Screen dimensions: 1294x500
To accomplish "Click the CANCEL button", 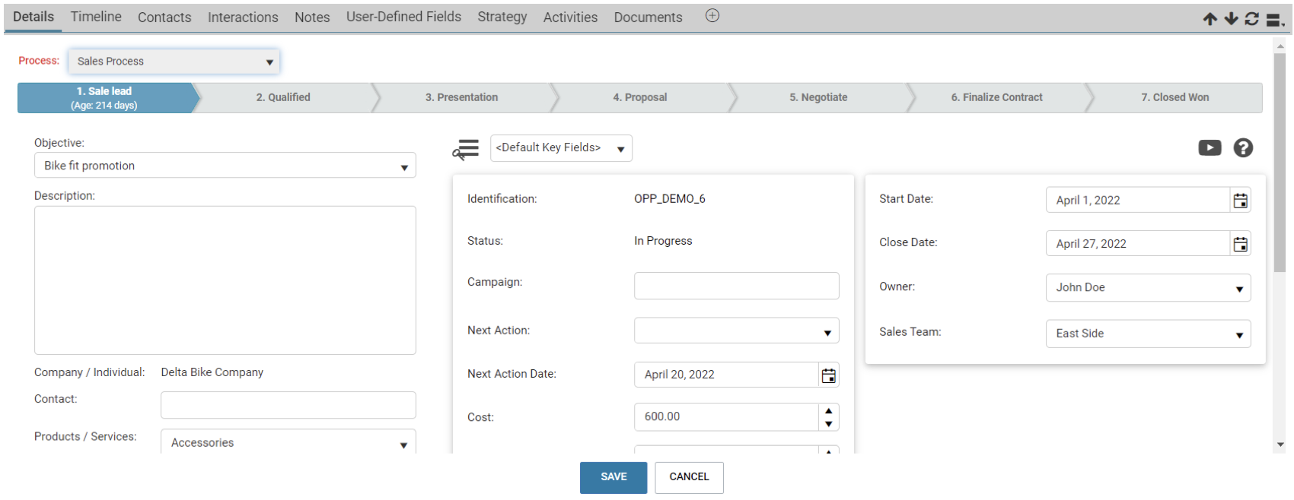I will [x=689, y=477].
